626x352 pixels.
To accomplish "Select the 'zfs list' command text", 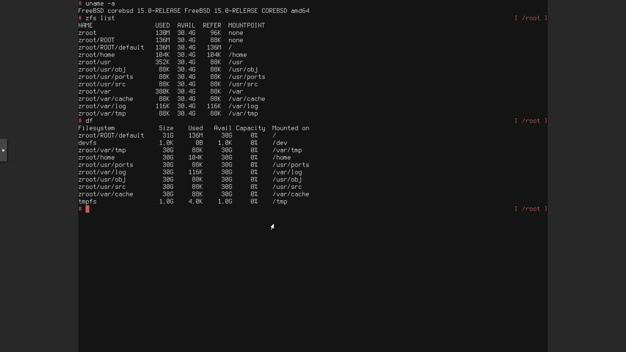I will 100,18.
